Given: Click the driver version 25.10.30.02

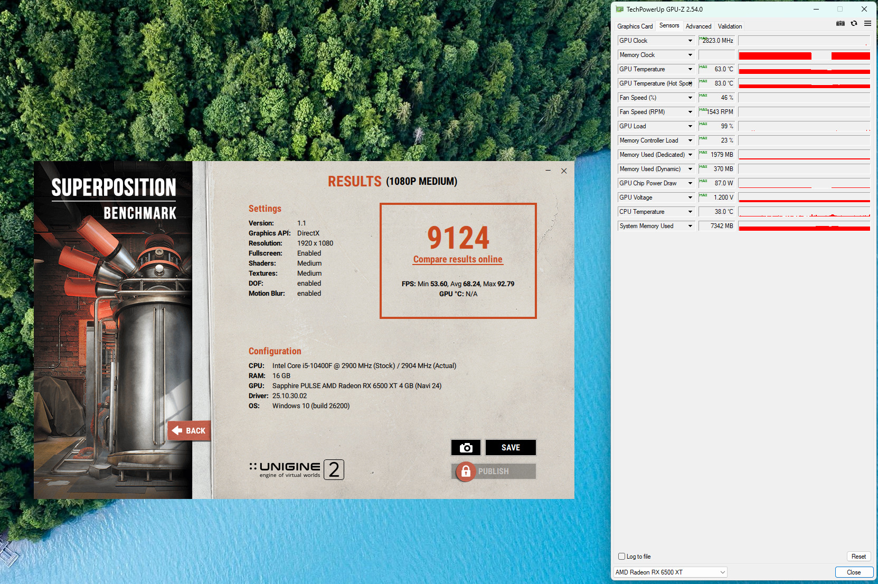Looking at the screenshot, I should [289, 395].
